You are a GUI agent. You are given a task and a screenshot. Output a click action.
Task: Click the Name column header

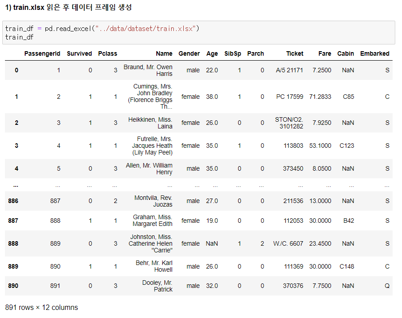tap(164, 53)
